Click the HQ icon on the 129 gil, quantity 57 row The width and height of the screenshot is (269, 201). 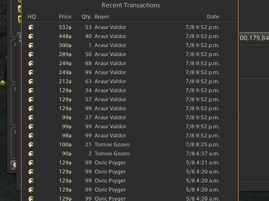point(31,100)
